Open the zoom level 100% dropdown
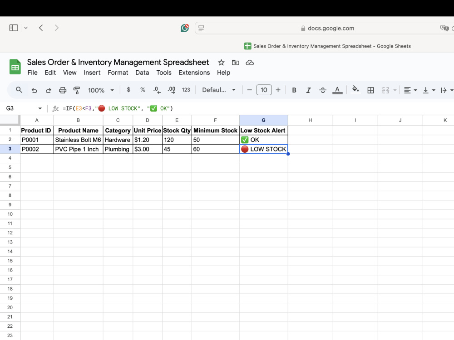This screenshot has height=340, width=454. click(x=101, y=90)
